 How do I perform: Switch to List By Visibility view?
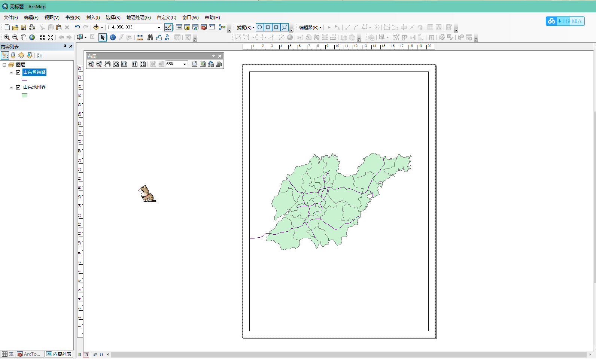(x=21, y=55)
